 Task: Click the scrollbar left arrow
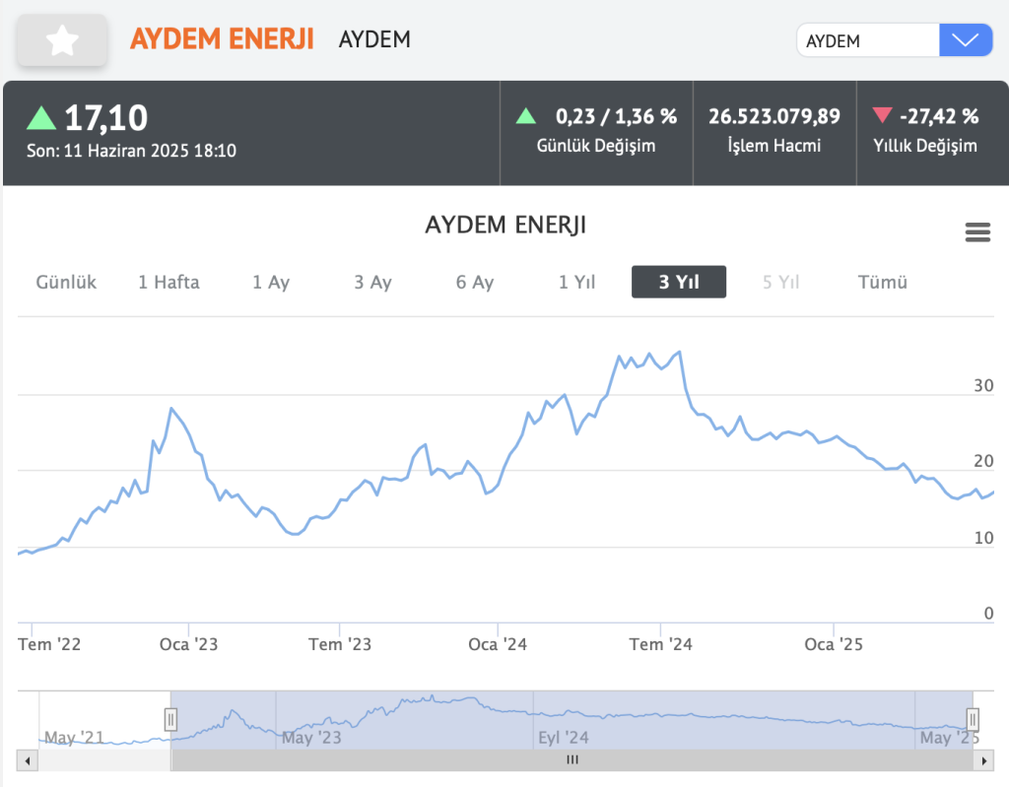click(28, 760)
